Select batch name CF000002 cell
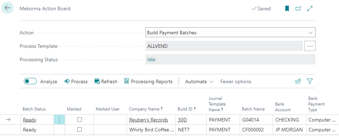This screenshot has height=136, width=339. point(256,130)
